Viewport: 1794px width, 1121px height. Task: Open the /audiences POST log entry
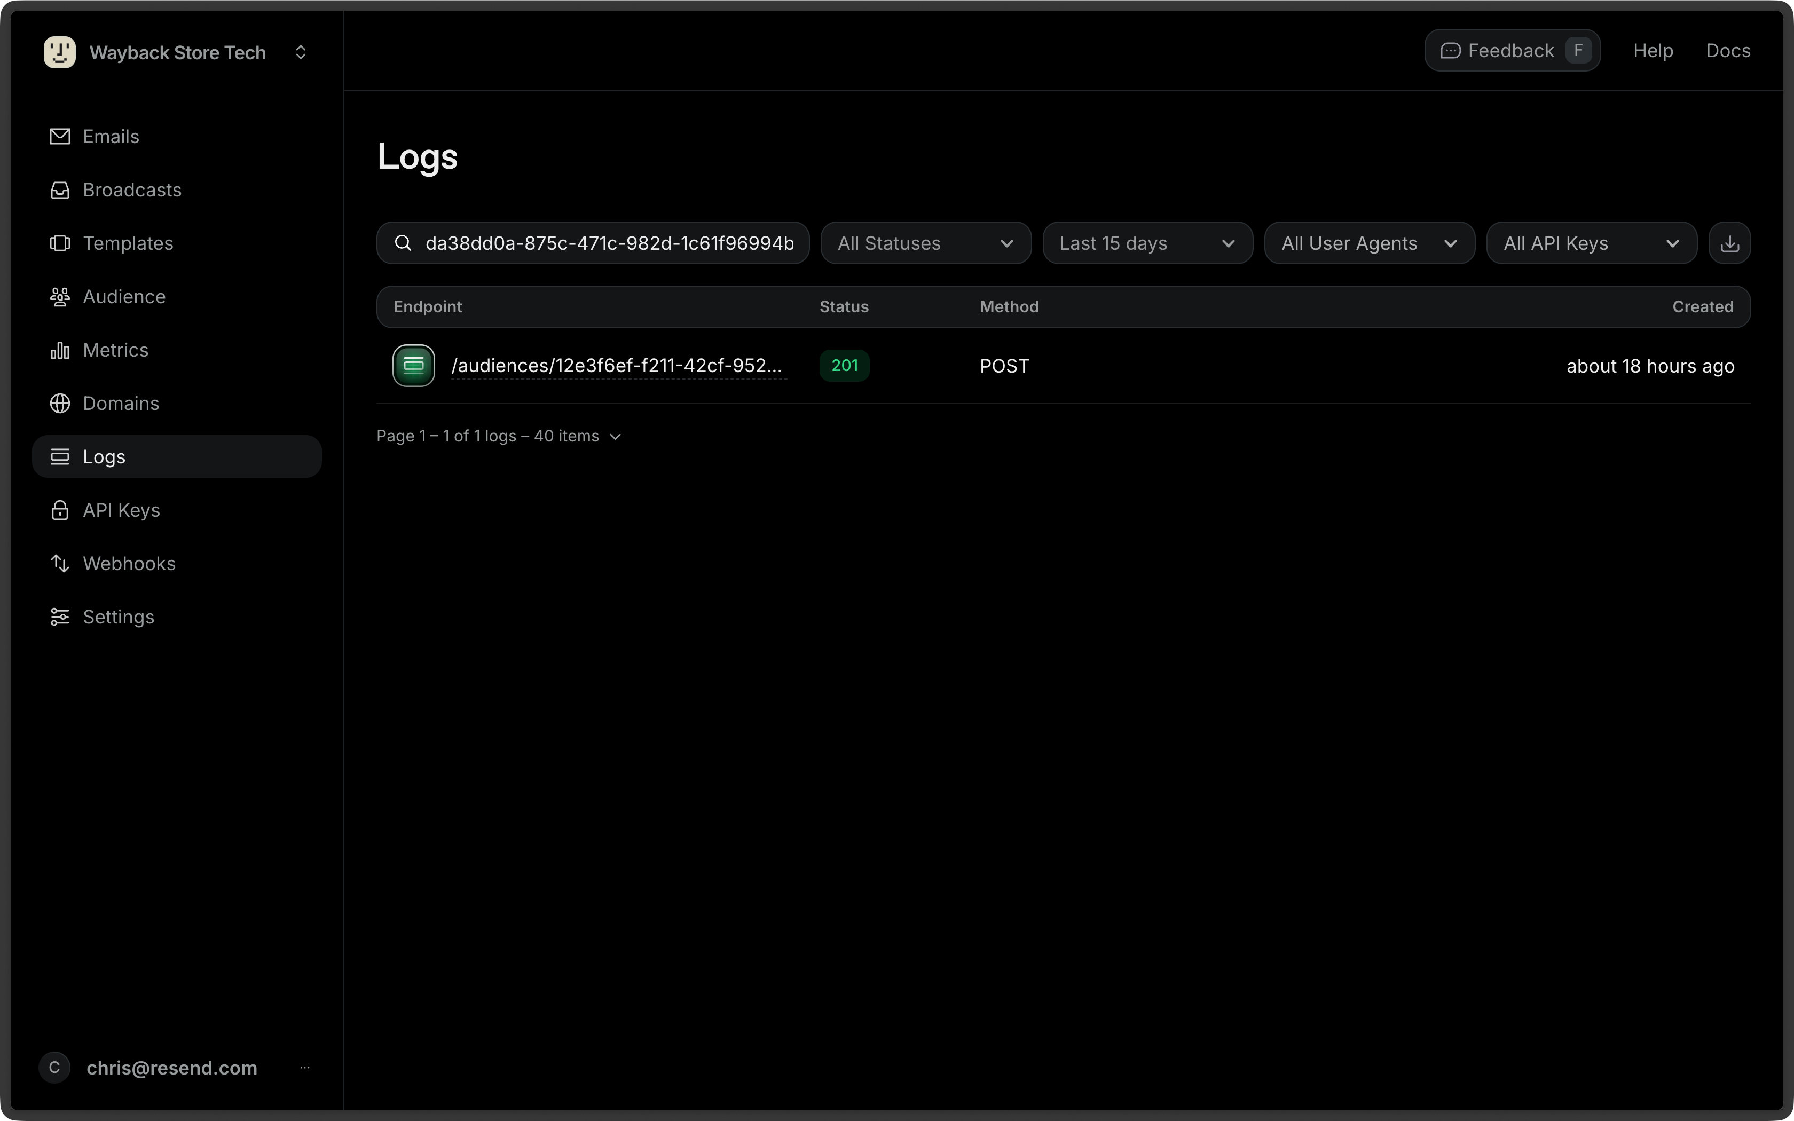click(x=618, y=365)
